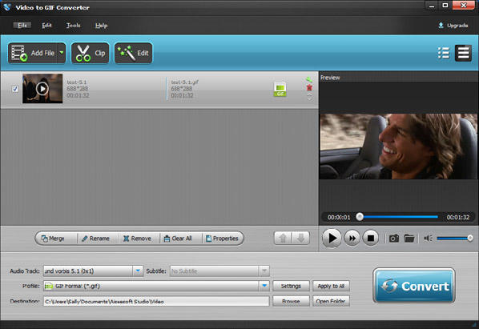Fast forward the preview

(x=352, y=238)
